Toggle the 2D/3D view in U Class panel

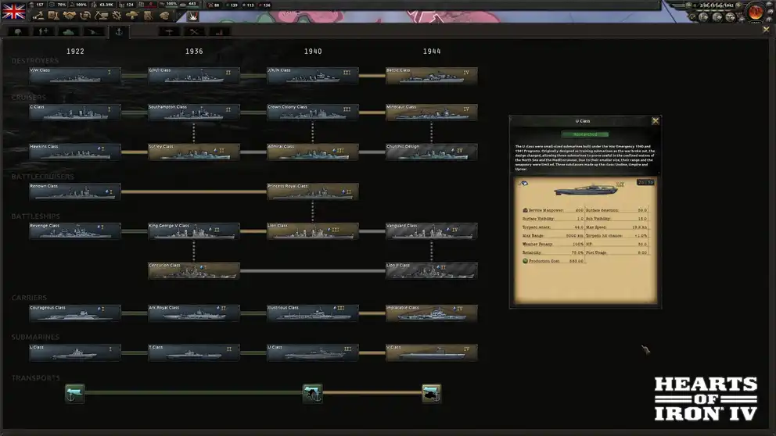pyautogui.click(x=645, y=183)
